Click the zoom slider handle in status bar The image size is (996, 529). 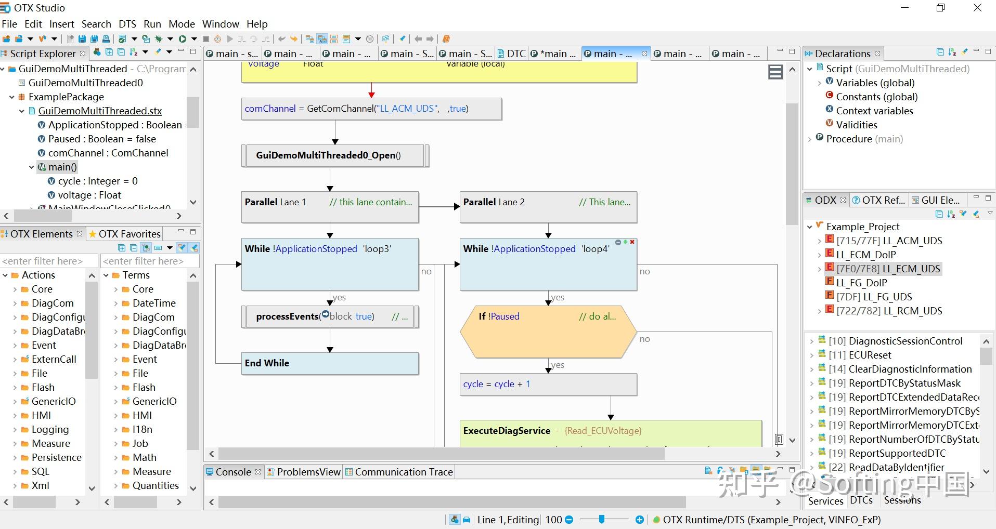602,520
